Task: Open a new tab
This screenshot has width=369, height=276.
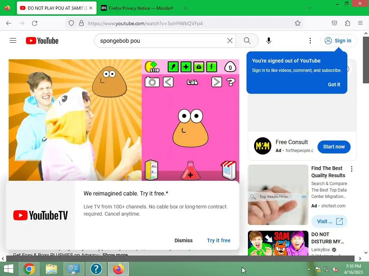Action: [x=185, y=8]
